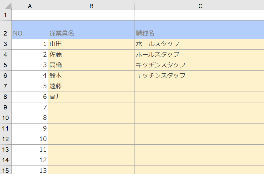The image size is (264, 174).
Task: Click the NO header cell
Action: 30,30
